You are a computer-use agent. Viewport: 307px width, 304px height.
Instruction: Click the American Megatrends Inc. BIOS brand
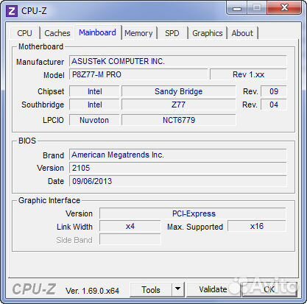coord(178,155)
